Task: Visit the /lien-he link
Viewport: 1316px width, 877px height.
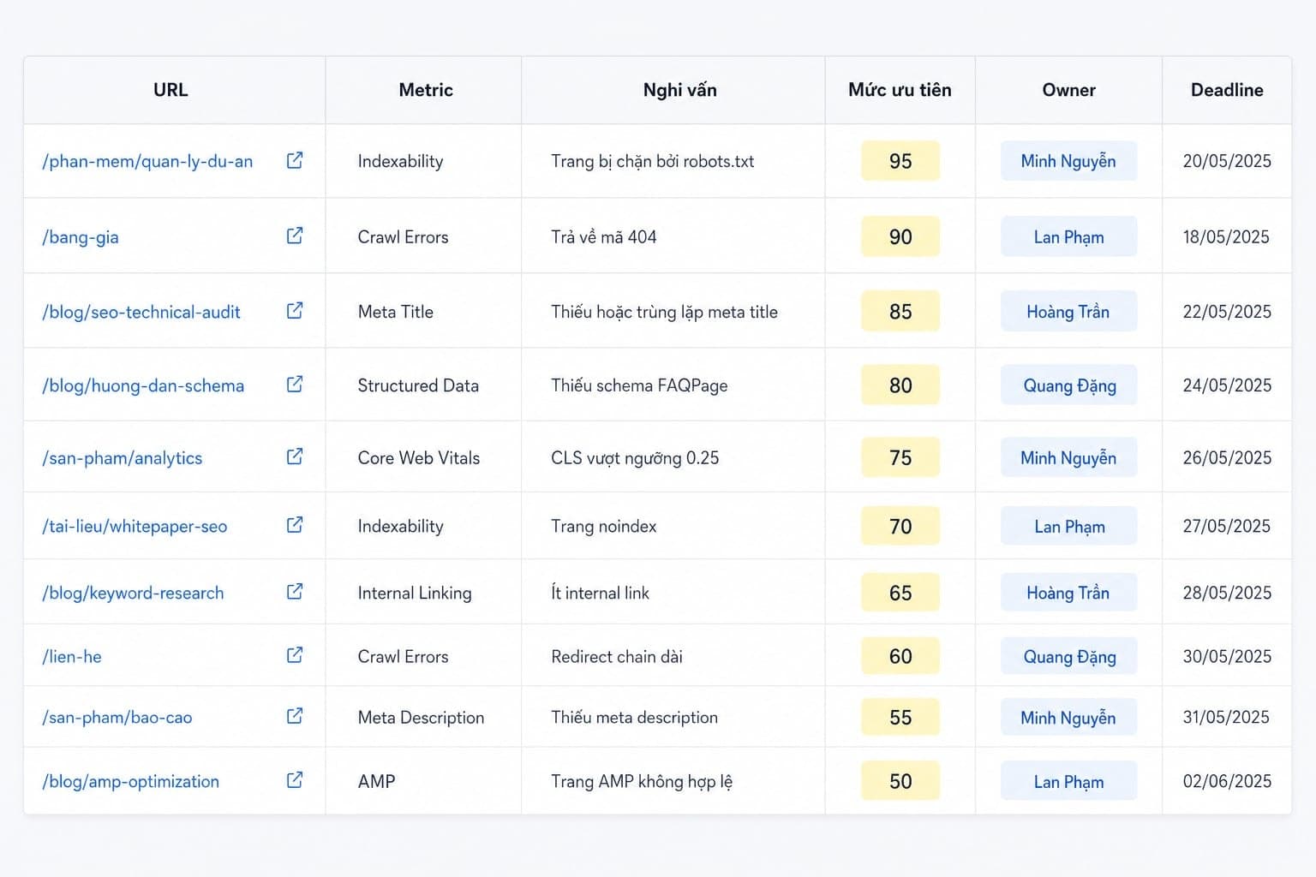Action: [72, 657]
